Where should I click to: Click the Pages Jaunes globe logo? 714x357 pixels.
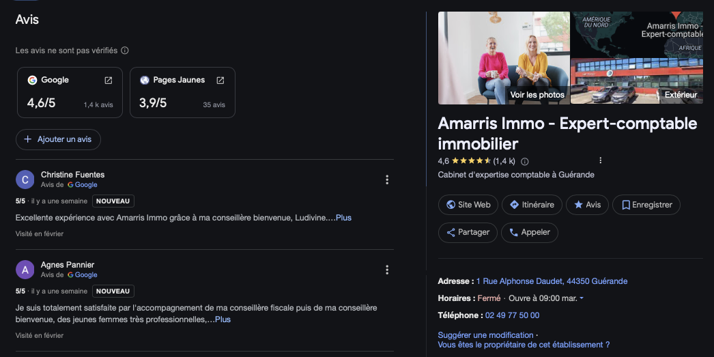tap(144, 80)
